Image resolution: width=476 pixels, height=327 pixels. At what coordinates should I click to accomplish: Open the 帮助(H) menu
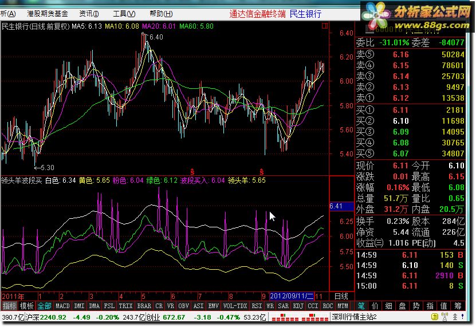[161, 14]
